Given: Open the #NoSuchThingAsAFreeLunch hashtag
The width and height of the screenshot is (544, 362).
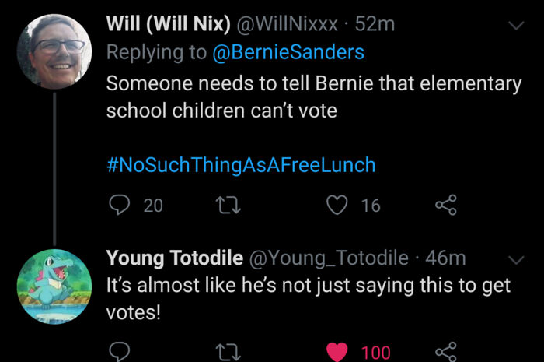Looking at the screenshot, I should 241,165.
